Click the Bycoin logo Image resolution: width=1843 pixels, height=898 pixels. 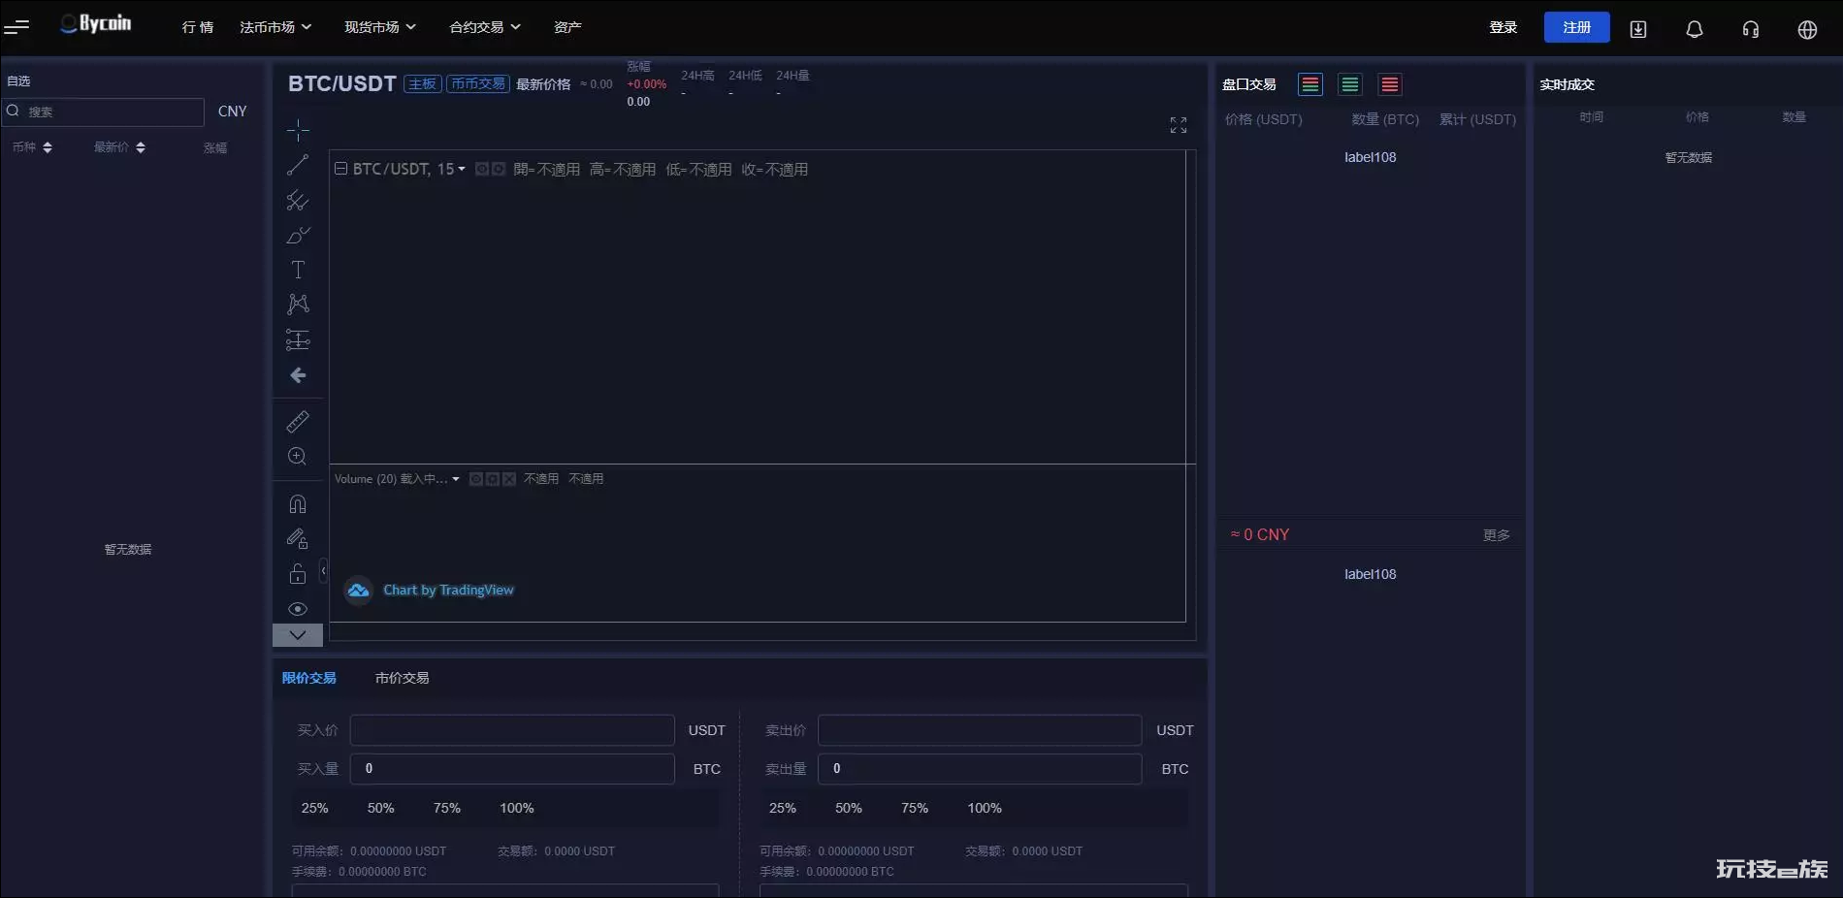(x=95, y=24)
